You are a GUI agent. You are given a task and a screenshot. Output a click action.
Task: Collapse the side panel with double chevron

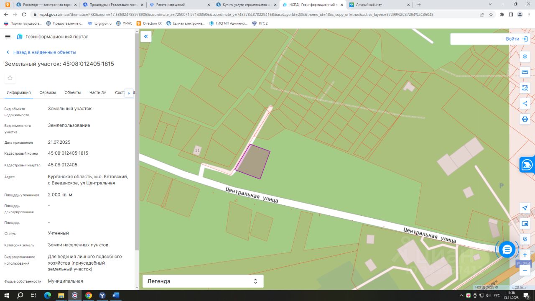(x=146, y=37)
